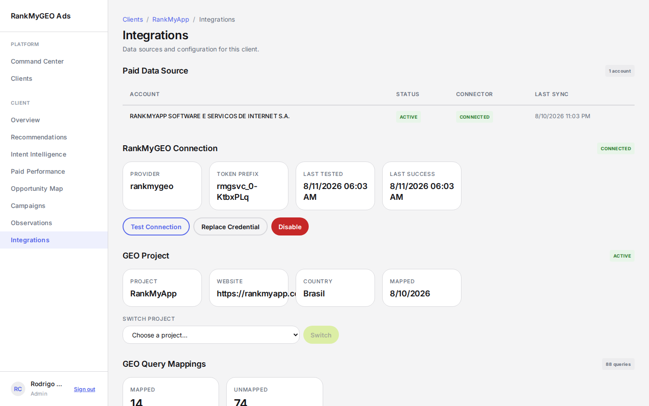Click the Project RankMyApp card
The height and width of the screenshot is (406, 649).
tap(162, 288)
